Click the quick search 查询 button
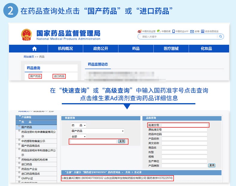 point(122,141)
